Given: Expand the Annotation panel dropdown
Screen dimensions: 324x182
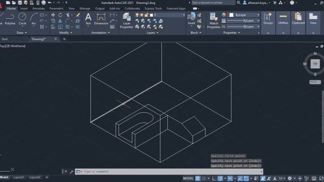Looking at the screenshot, I should (100, 32).
